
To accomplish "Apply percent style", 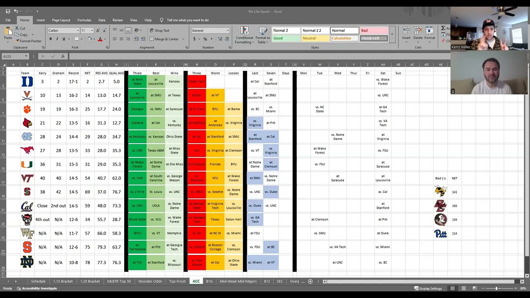I will point(205,39).
